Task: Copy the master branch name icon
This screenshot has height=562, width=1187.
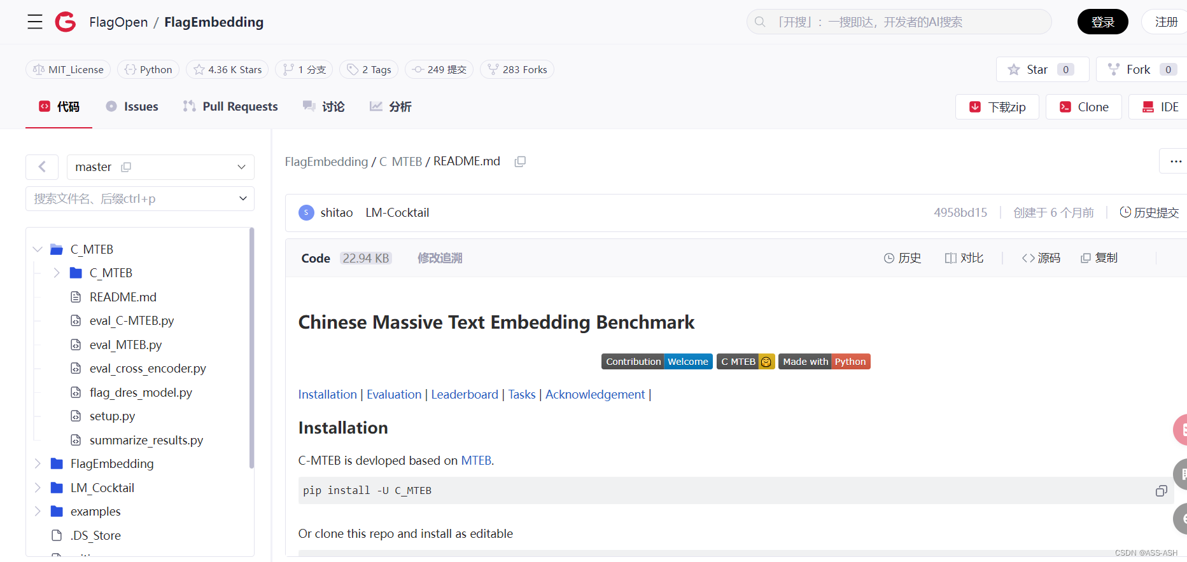Action: pyautogui.click(x=126, y=167)
